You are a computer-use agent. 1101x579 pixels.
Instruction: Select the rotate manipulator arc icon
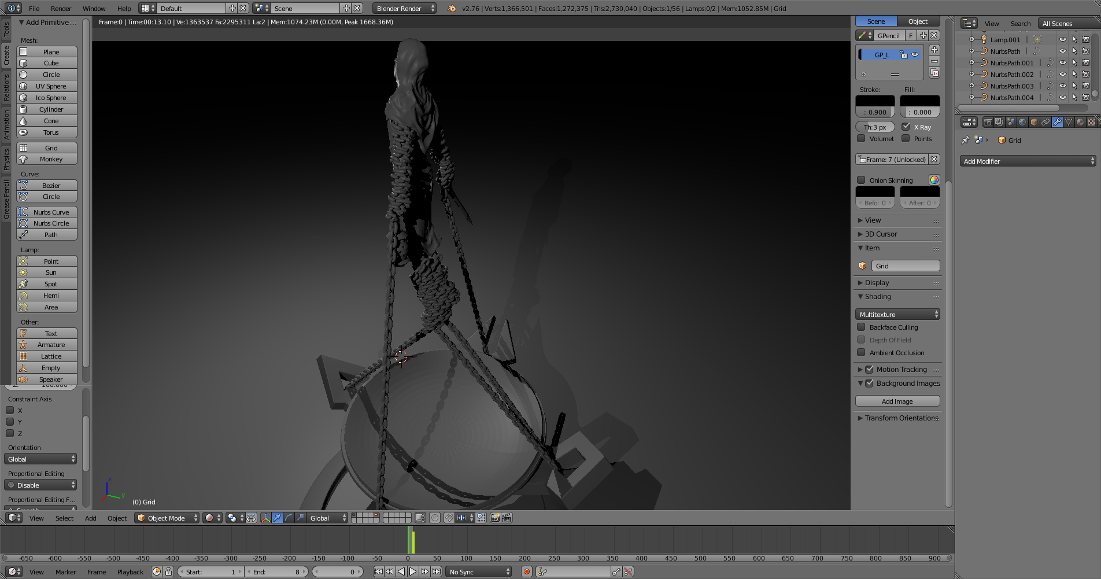(x=289, y=518)
